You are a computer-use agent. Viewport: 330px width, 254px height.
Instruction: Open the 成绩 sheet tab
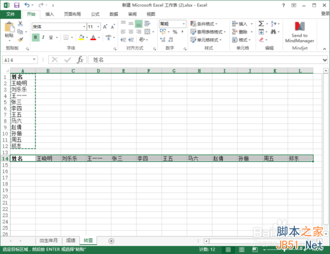(x=71, y=241)
